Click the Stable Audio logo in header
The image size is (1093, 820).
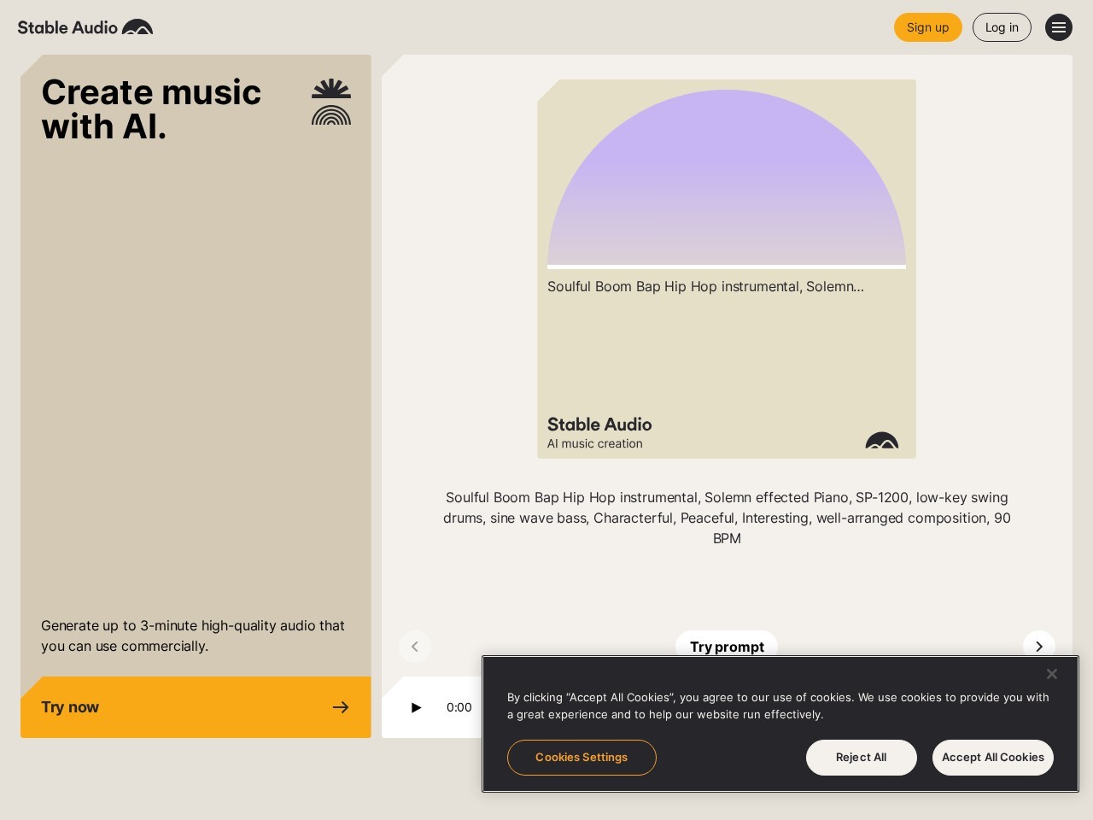[x=85, y=27]
